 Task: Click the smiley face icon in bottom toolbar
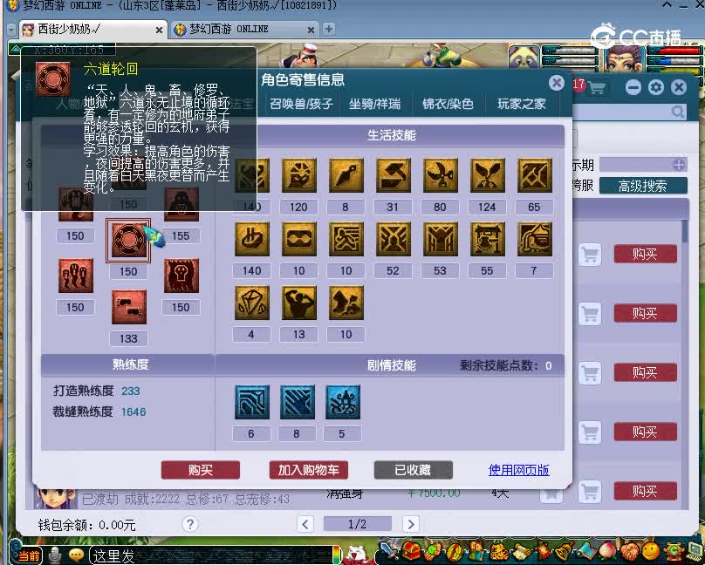[x=650, y=552]
